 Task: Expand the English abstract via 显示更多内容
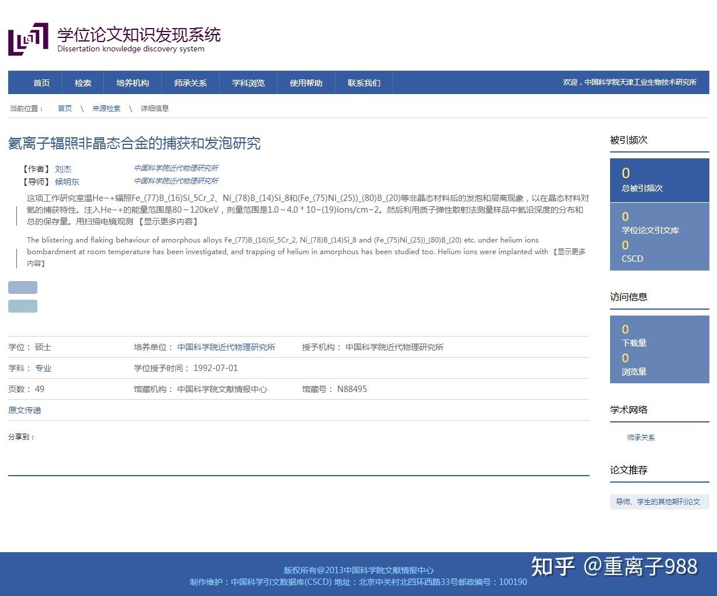[x=573, y=251]
